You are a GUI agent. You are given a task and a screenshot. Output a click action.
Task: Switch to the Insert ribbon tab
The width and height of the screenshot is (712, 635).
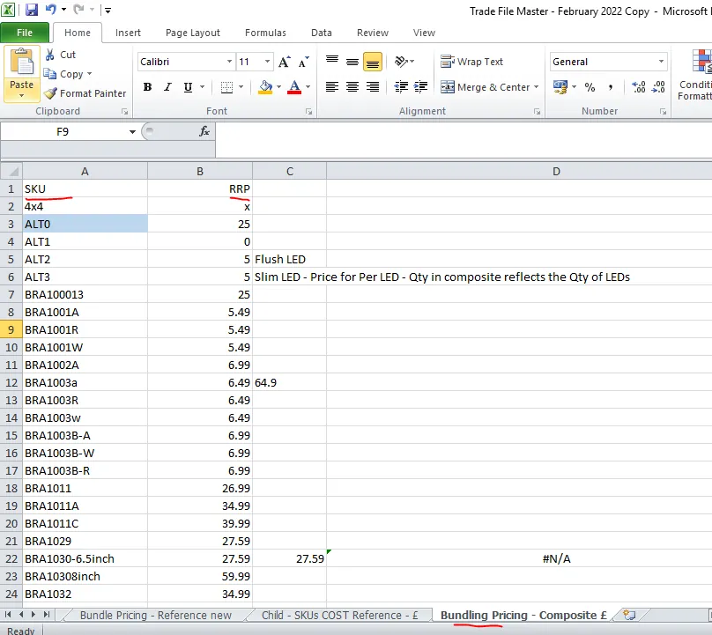[x=128, y=33]
